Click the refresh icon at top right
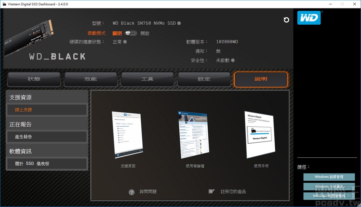This screenshot has width=361, height=207. [286, 20]
